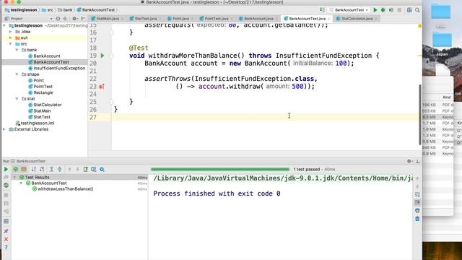Close the BankAccountTest.java tab
Screen dimensions: 462x260
329,19
